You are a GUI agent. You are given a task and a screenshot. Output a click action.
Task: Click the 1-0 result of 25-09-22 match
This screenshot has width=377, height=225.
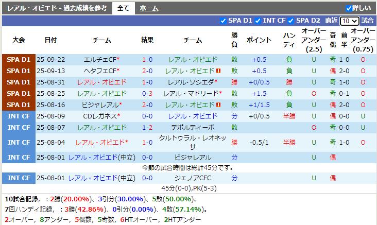147,60
